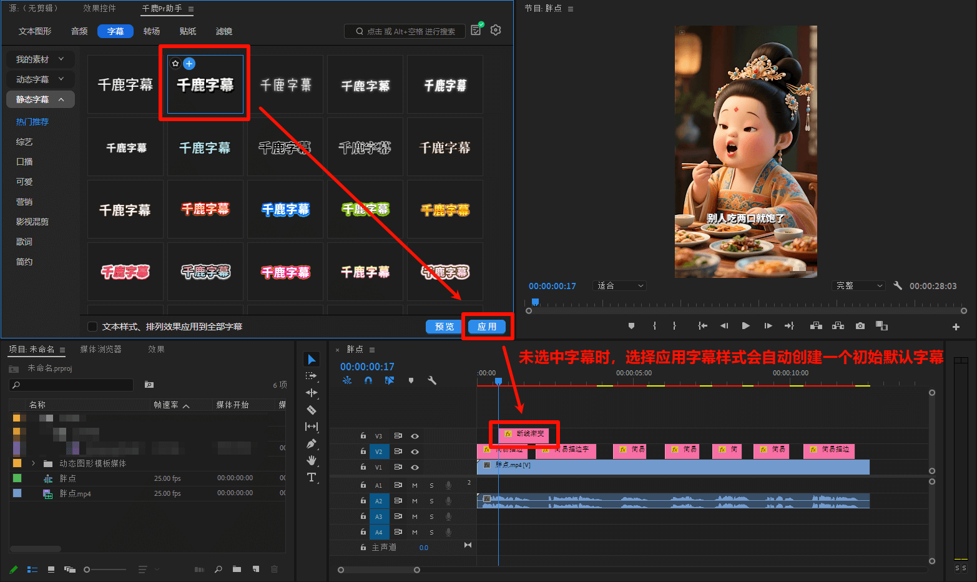Select the Razor tool
Screen dimensions: 977x582
tap(312, 410)
